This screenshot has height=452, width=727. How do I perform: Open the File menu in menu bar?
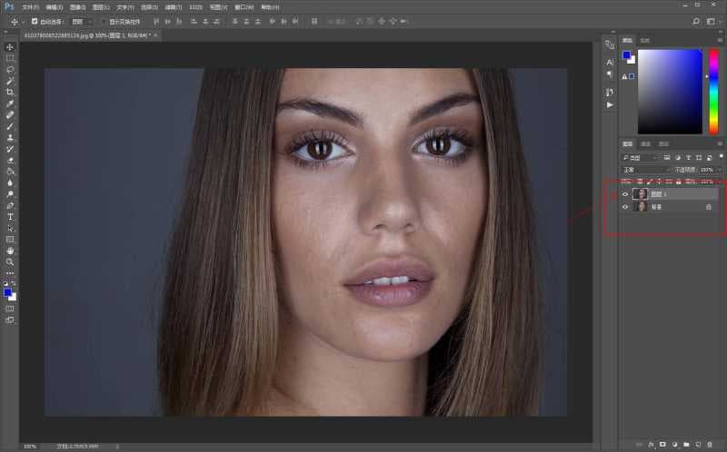(31, 6)
